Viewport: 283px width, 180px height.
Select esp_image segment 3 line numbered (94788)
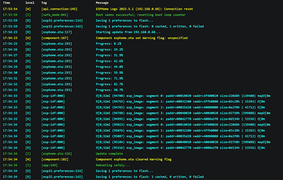click(183, 113)
